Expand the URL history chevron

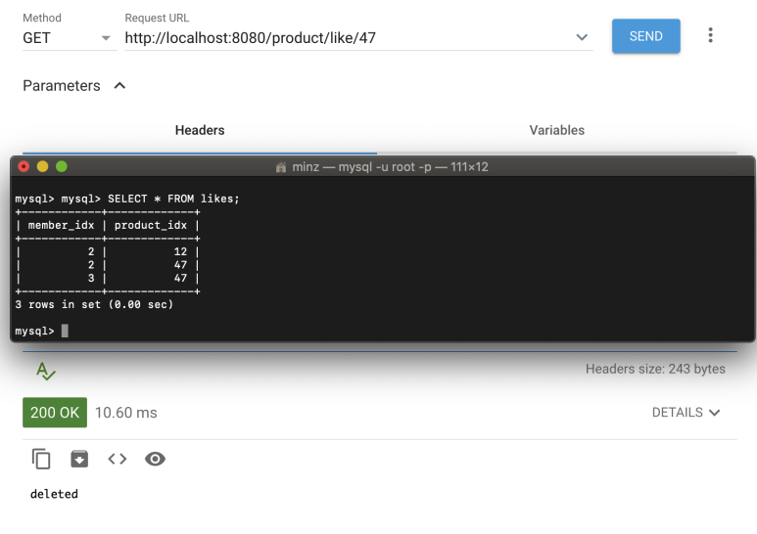point(582,37)
